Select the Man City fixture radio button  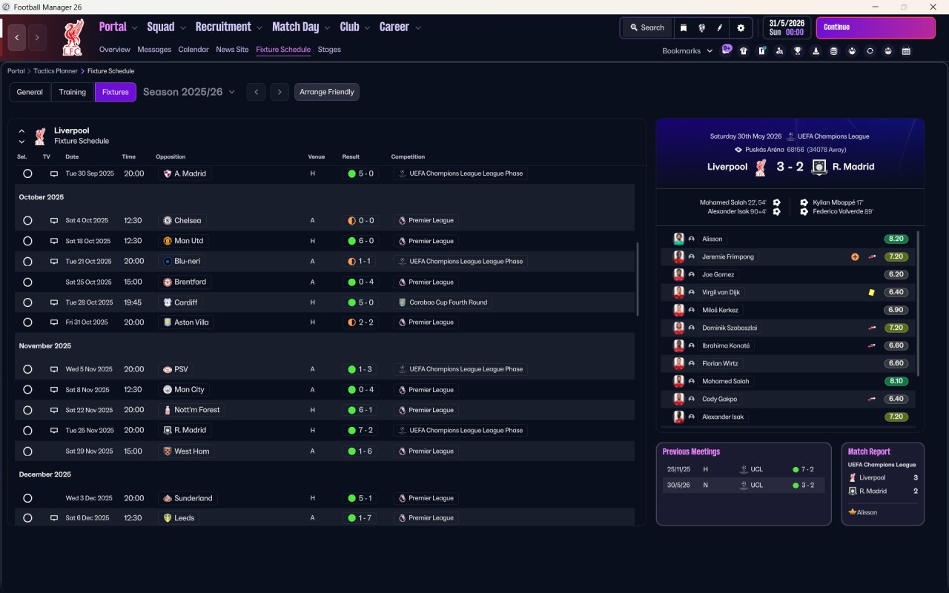tap(27, 390)
